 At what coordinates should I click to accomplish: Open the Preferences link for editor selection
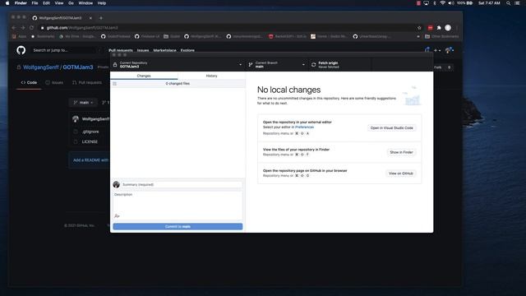click(305, 127)
